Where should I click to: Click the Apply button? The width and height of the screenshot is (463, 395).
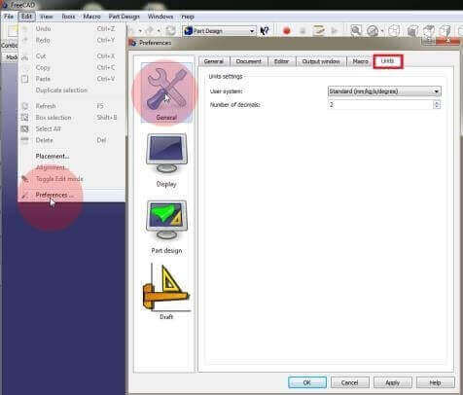point(392,382)
